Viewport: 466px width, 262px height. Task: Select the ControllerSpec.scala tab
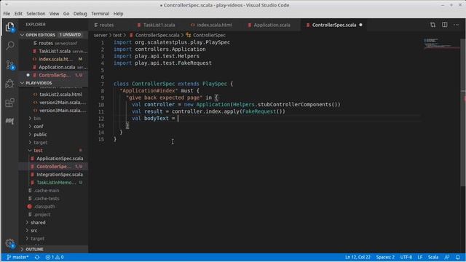334,25
